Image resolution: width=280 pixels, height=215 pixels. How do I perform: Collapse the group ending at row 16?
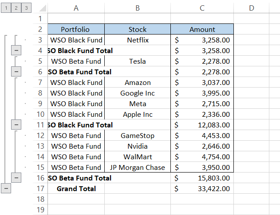point(16,178)
